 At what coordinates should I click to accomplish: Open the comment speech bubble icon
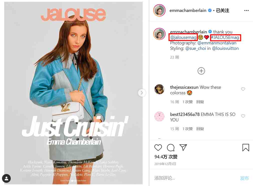171,147
